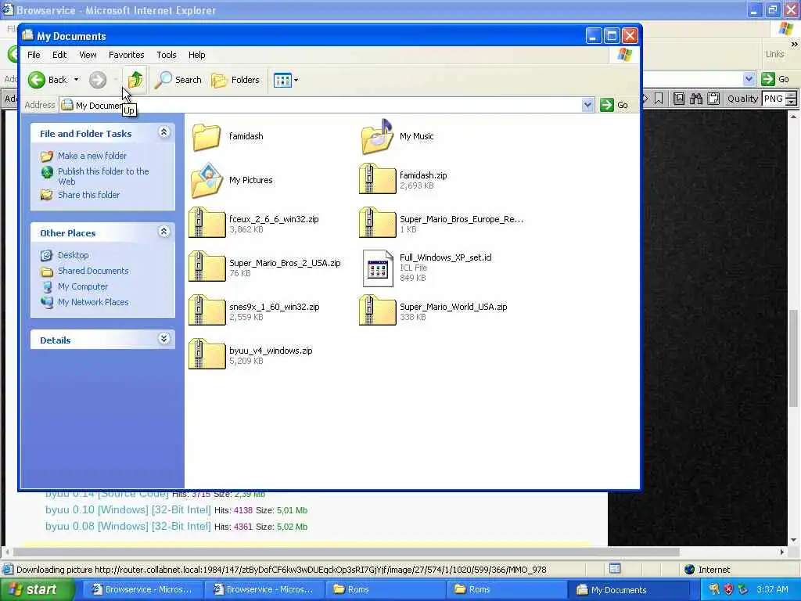The height and width of the screenshot is (601, 801).
Task: Open Back history dropdown arrow
Action: pyautogui.click(x=76, y=80)
